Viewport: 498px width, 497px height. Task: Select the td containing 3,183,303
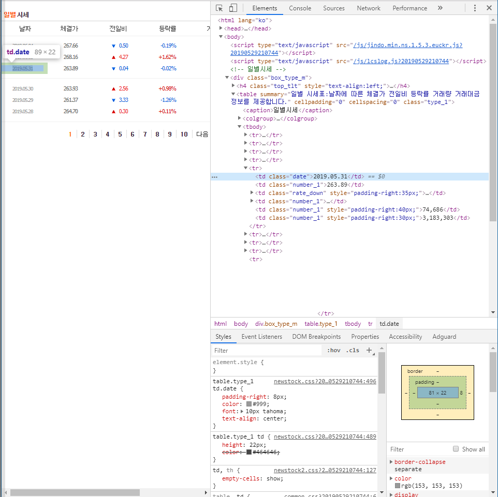[x=362, y=218]
